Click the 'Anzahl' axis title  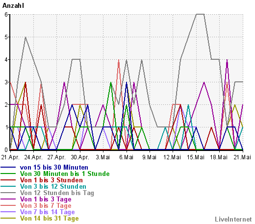pyautogui.click(x=13, y=6)
